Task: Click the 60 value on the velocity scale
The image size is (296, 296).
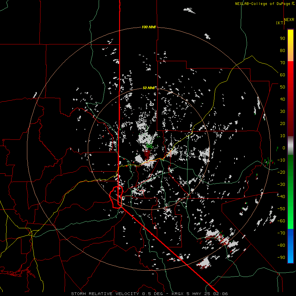Action: click(283, 75)
